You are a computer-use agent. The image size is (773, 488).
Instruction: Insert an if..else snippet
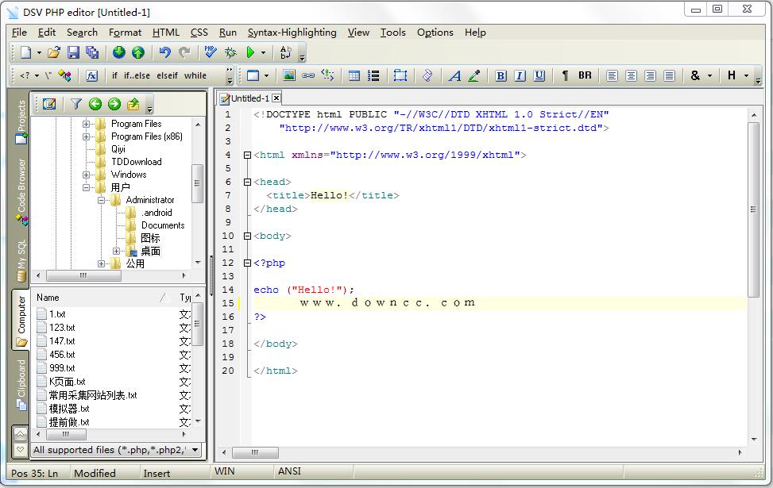[x=137, y=75]
